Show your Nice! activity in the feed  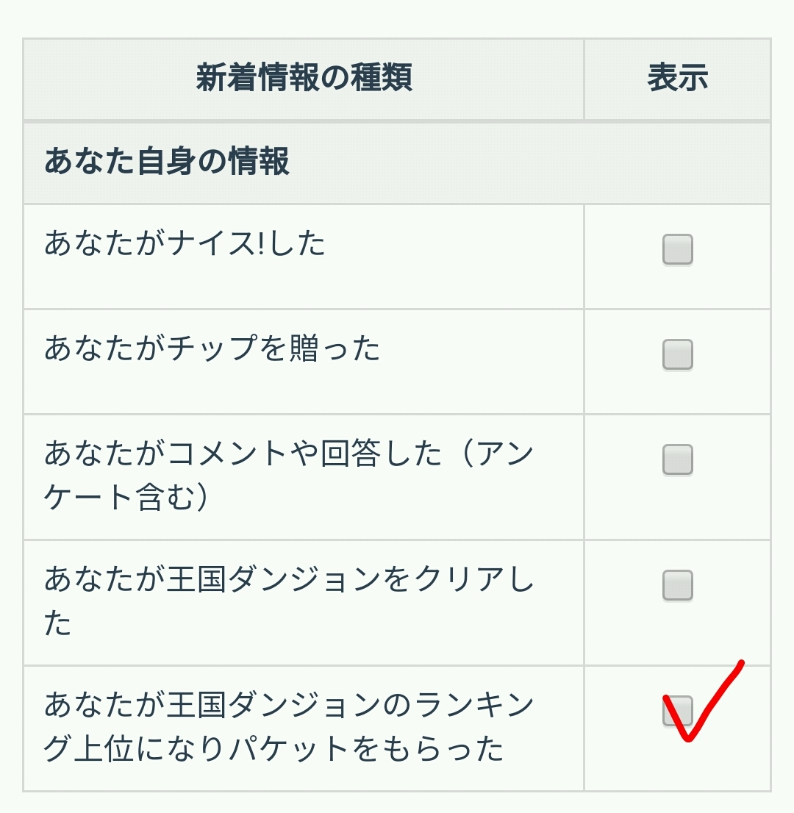(x=677, y=250)
